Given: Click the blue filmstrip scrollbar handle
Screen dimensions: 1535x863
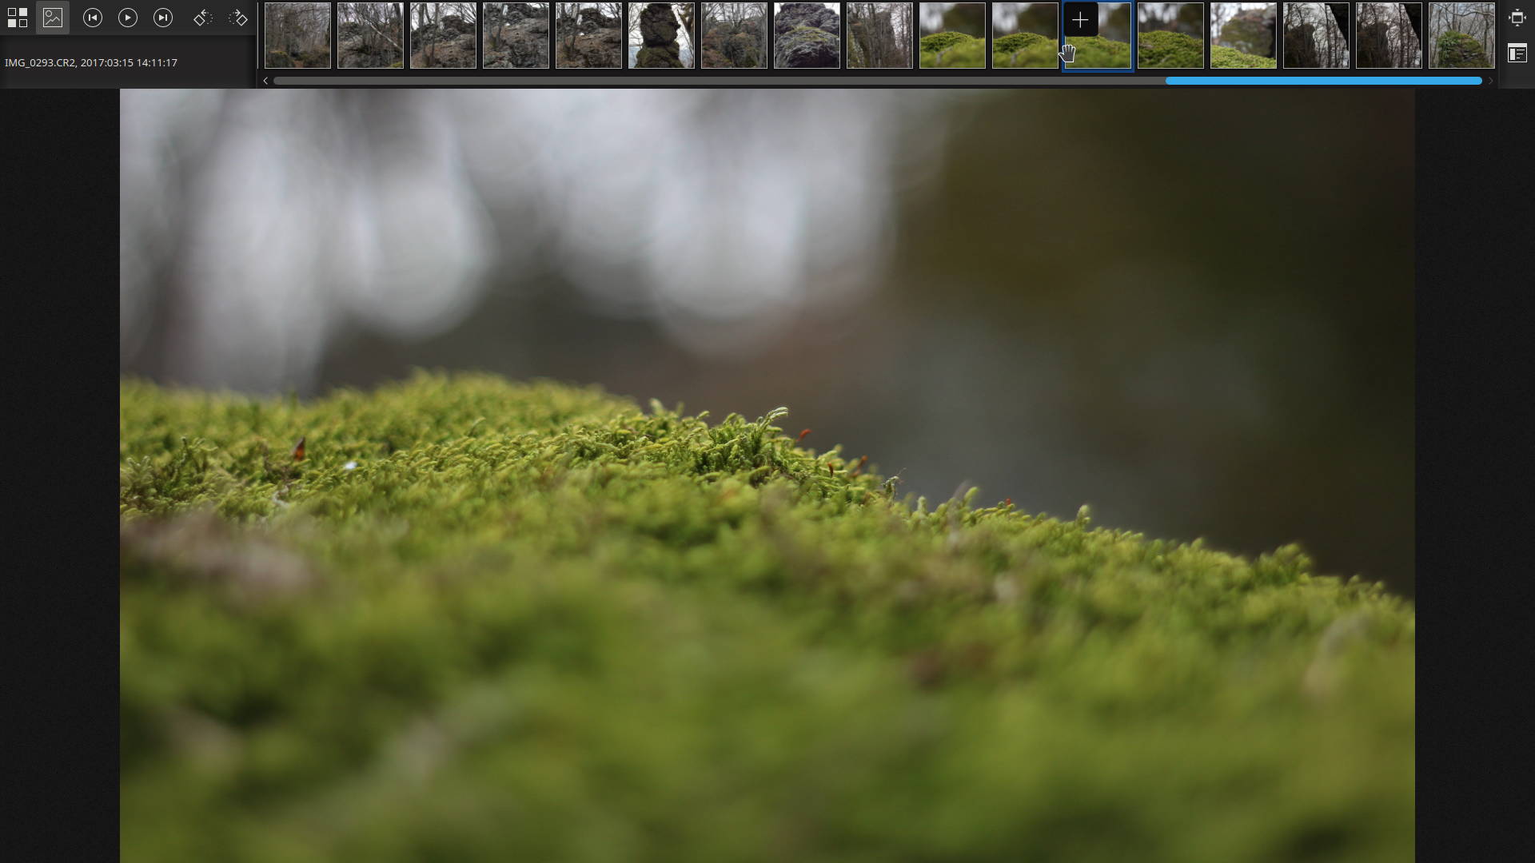Looking at the screenshot, I should (x=1323, y=81).
